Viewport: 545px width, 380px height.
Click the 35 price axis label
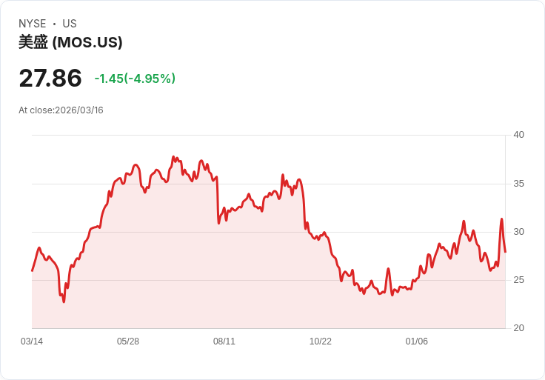(x=518, y=184)
